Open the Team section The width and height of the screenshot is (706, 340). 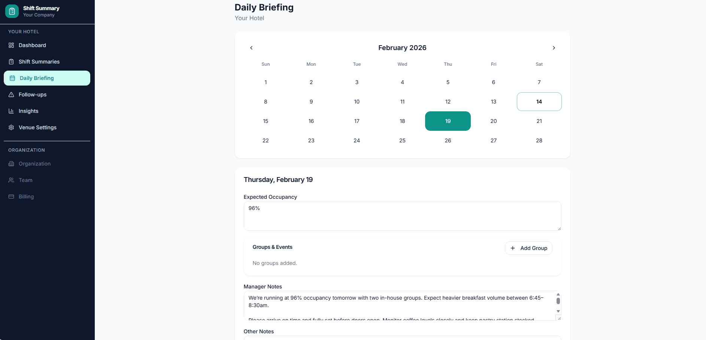coord(25,180)
